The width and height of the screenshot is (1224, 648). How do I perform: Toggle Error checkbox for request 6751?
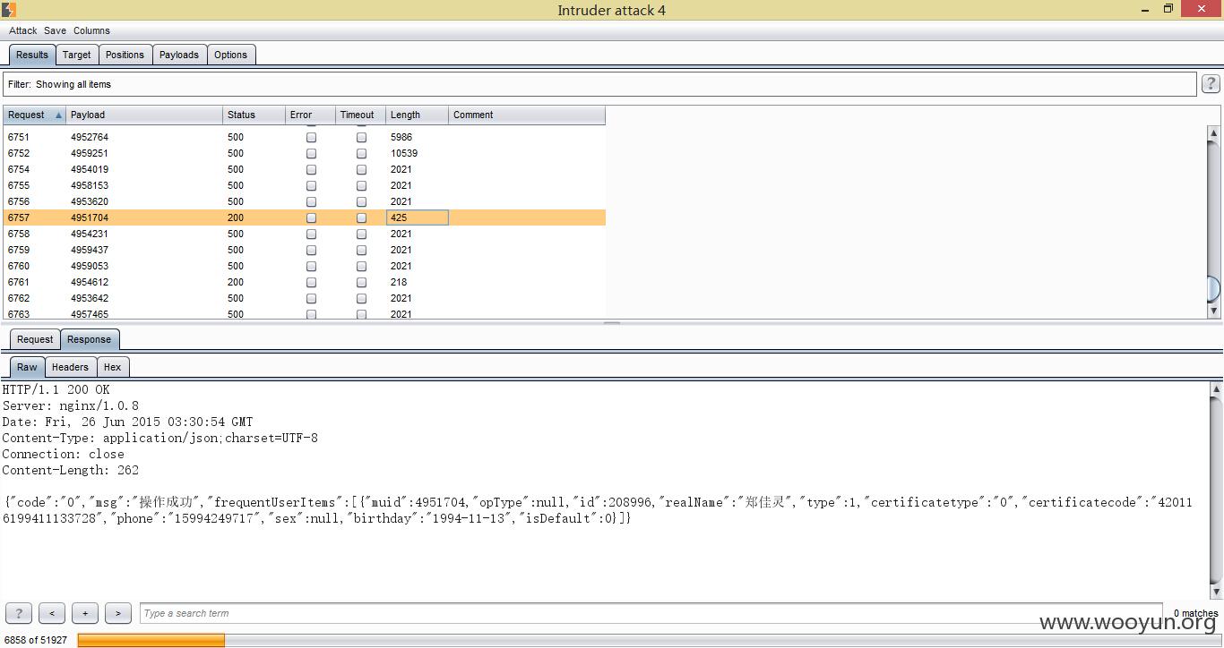[311, 138]
